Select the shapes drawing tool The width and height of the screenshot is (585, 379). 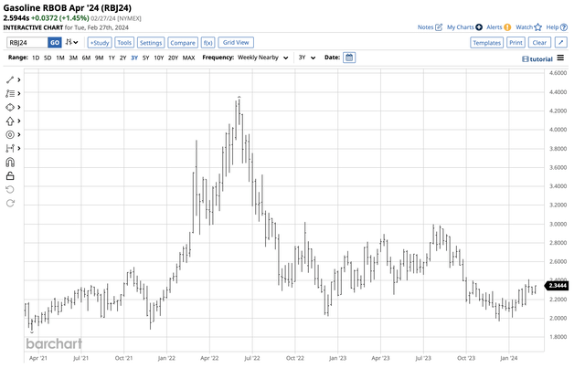click(10, 108)
